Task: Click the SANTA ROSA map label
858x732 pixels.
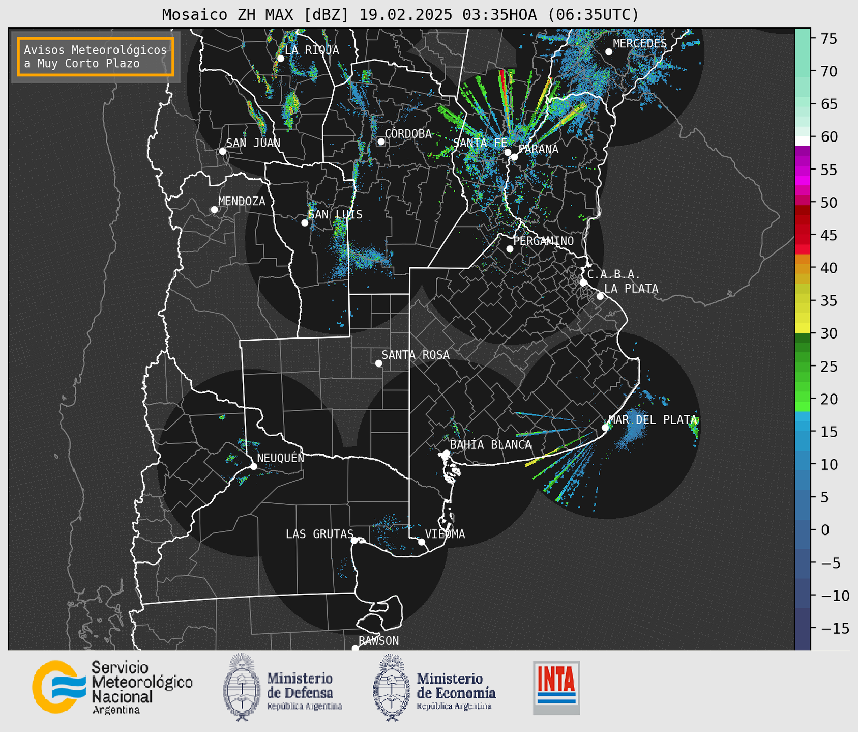Action: click(x=416, y=355)
